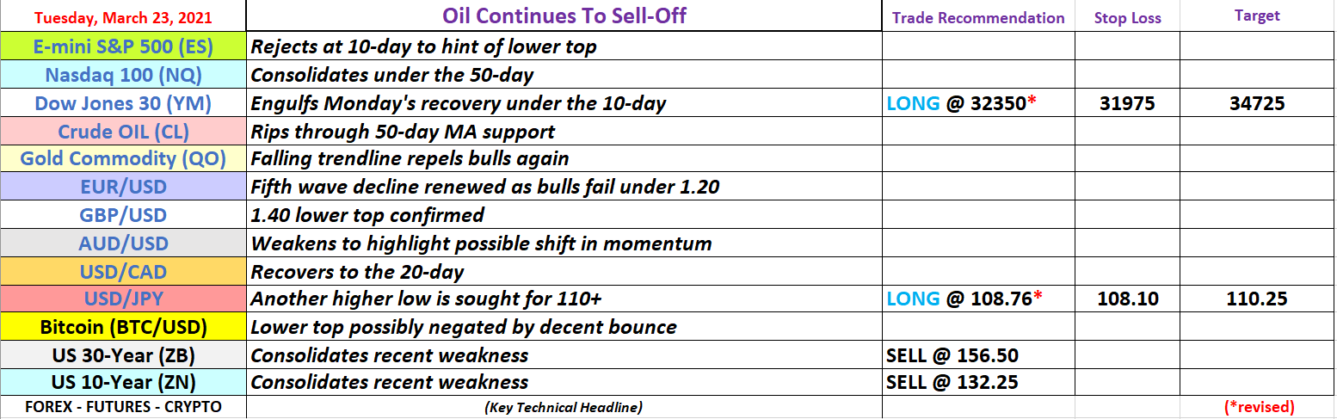
Task: Click the Gold Commodity (QO) label
Action: (x=123, y=159)
